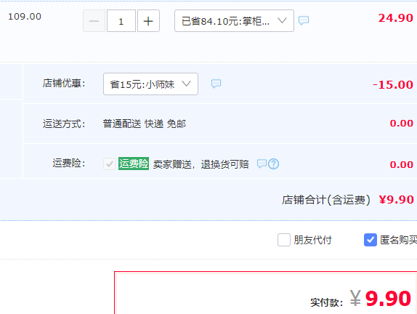
Task: Click the comment icon next to 退换货可赔
Action: click(x=262, y=164)
